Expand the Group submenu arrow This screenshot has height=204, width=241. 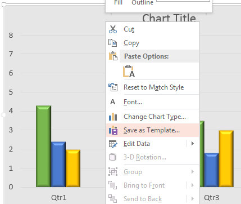(193, 172)
